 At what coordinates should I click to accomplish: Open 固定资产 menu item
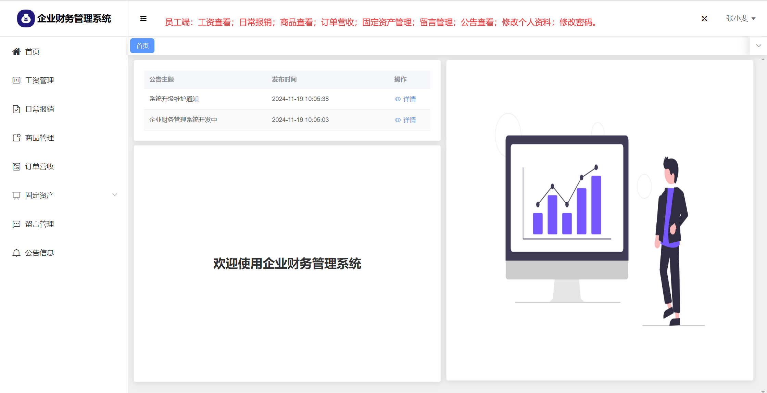point(39,195)
